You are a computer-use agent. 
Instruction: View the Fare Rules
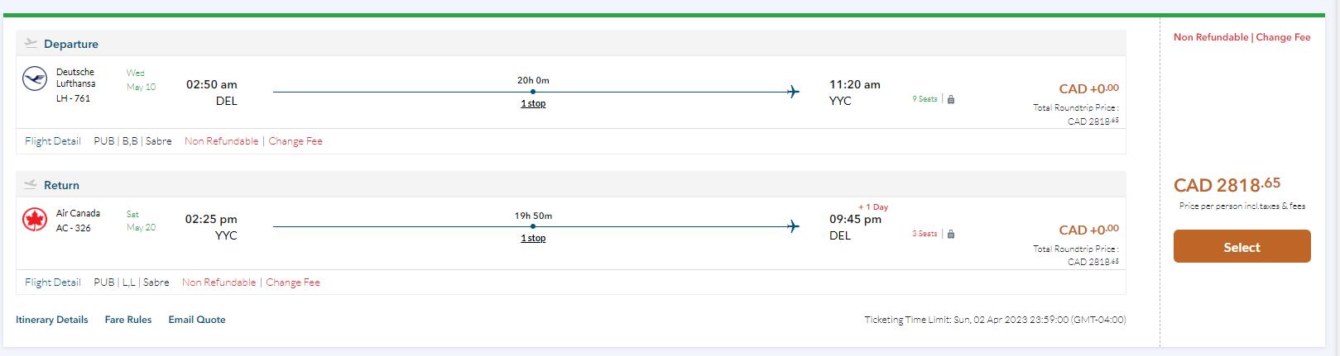tap(128, 320)
